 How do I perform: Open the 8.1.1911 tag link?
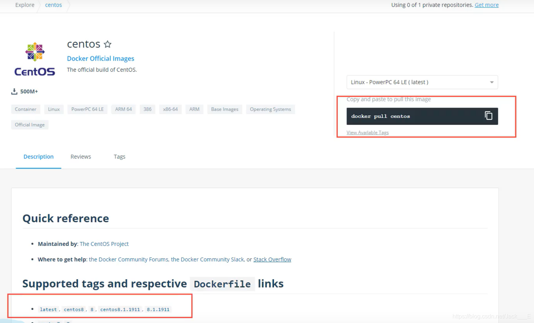(x=158, y=310)
